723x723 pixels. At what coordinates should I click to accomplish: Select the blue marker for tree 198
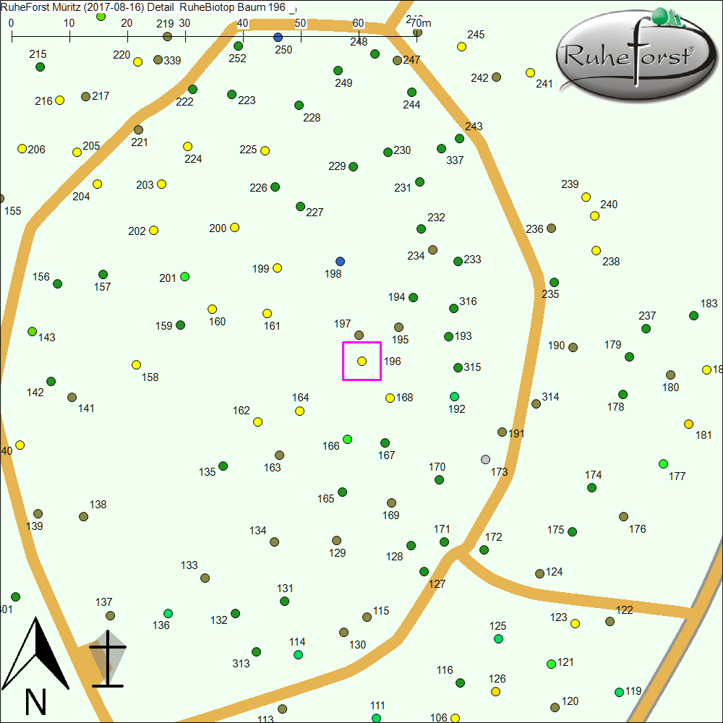pyautogui.click(x=341, y=261)
